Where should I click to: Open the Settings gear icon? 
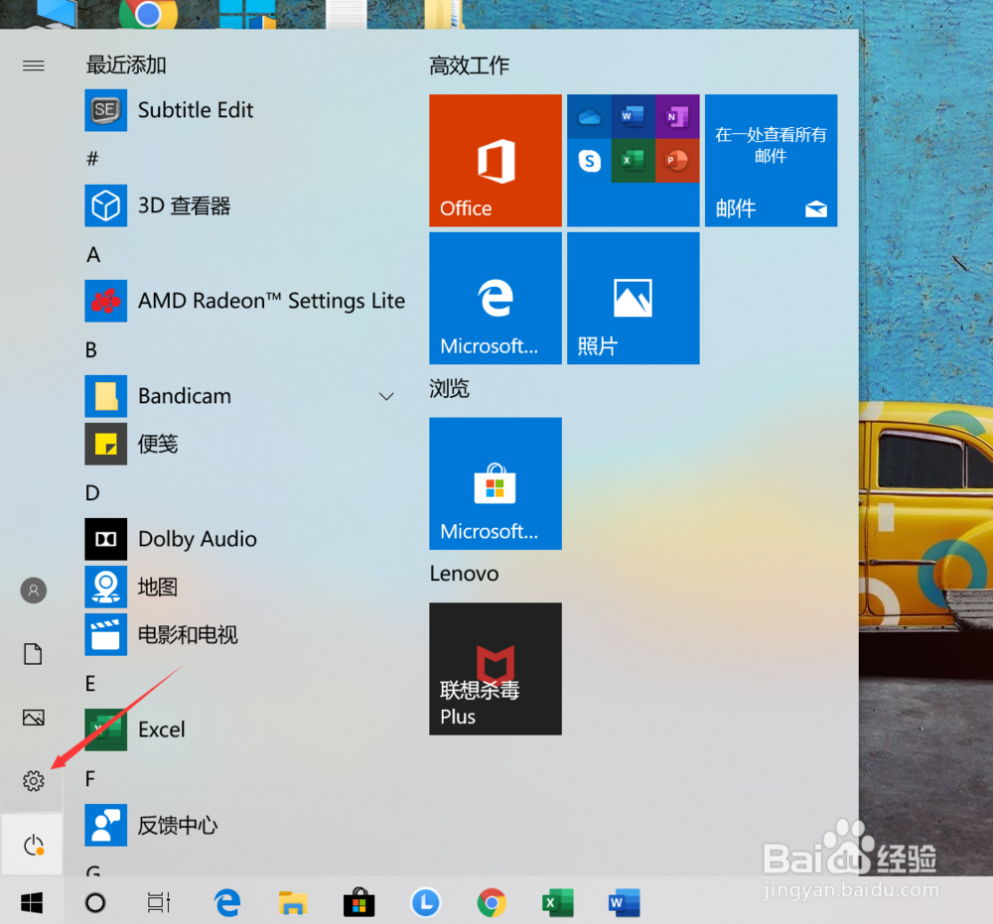coord(33,781)
